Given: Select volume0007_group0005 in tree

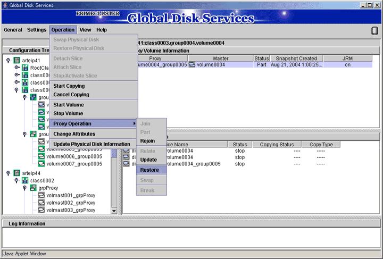Looking at the screenshot, I should coord(74,164).
